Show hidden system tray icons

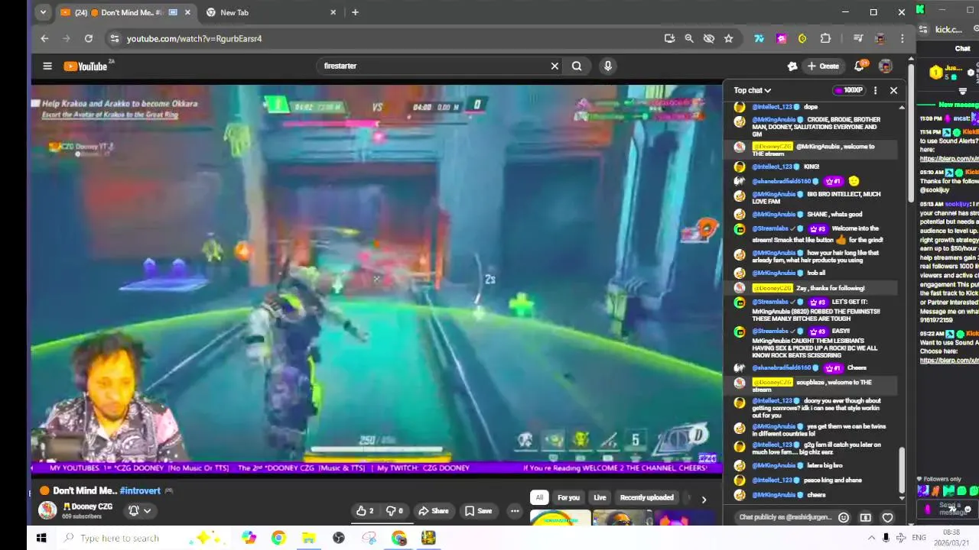(871, 538)
